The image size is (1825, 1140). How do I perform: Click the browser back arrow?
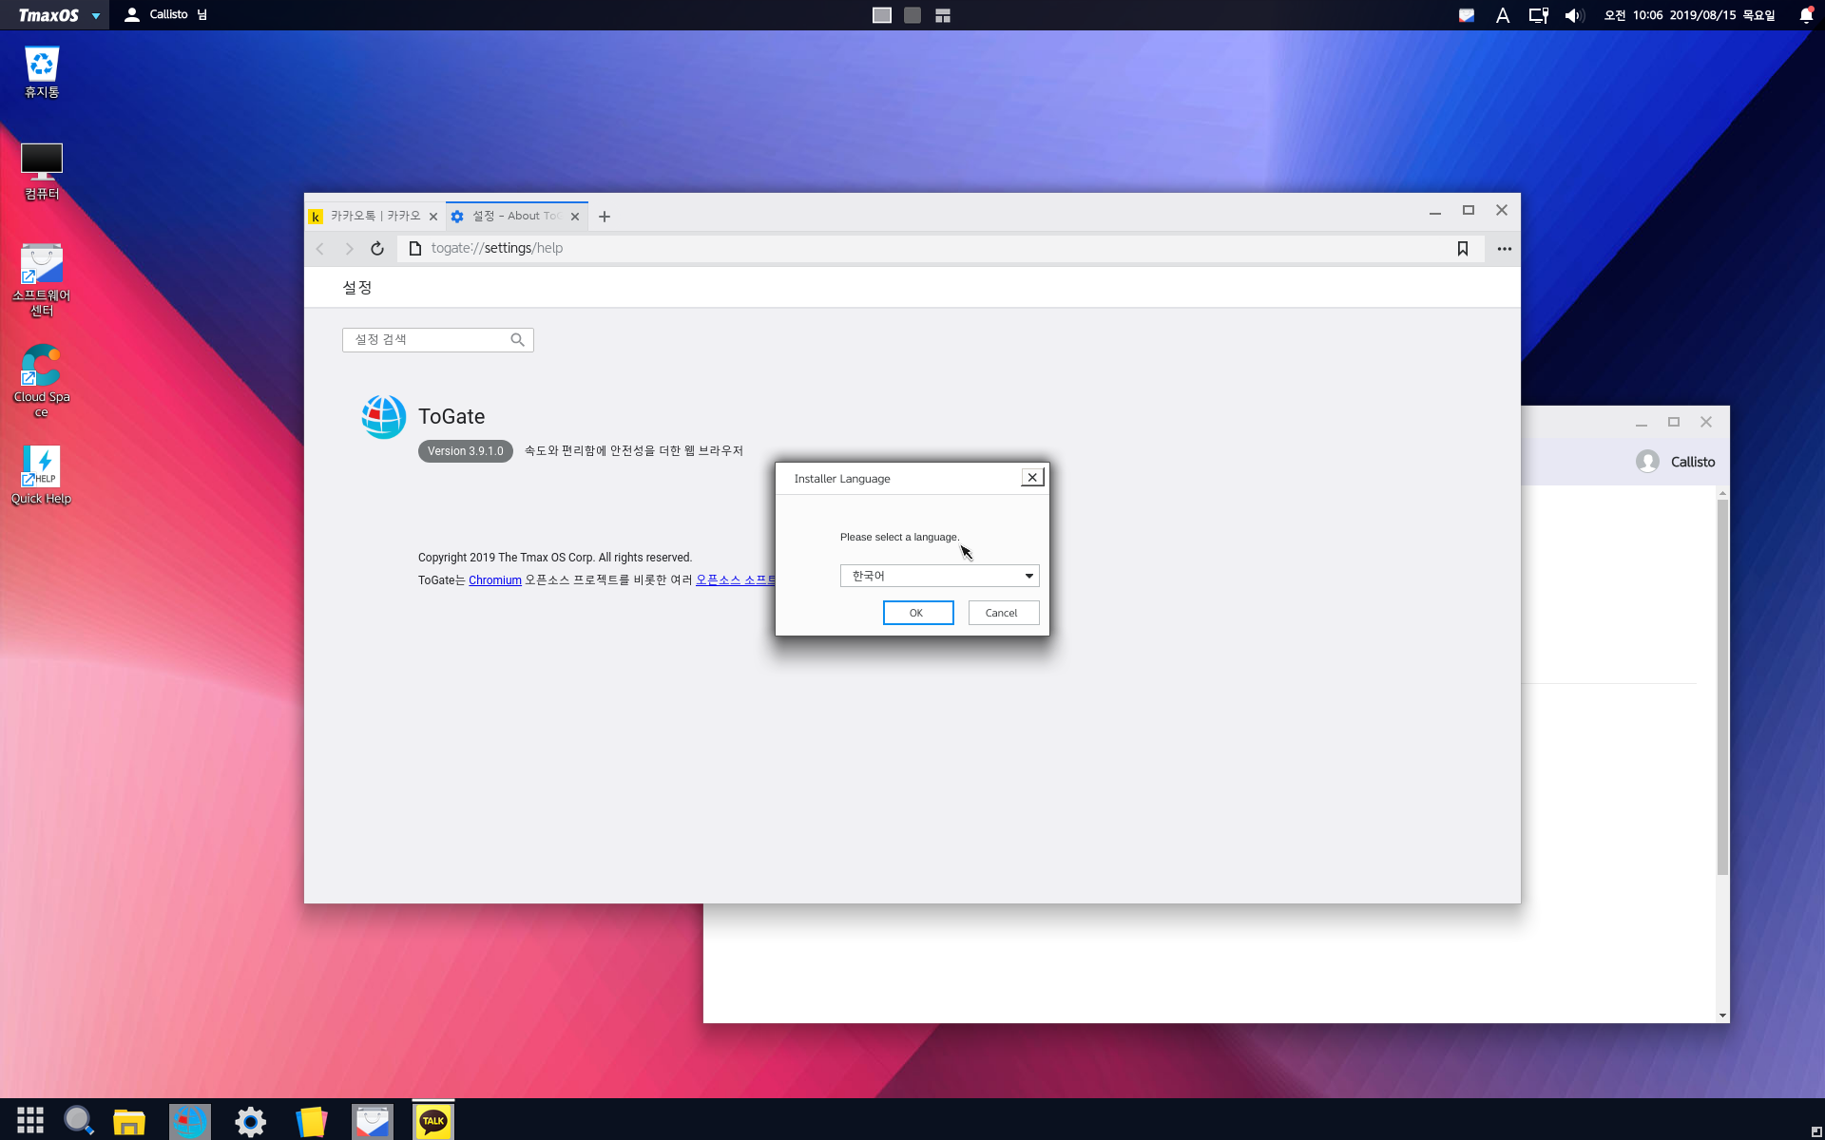coord(320,249)
